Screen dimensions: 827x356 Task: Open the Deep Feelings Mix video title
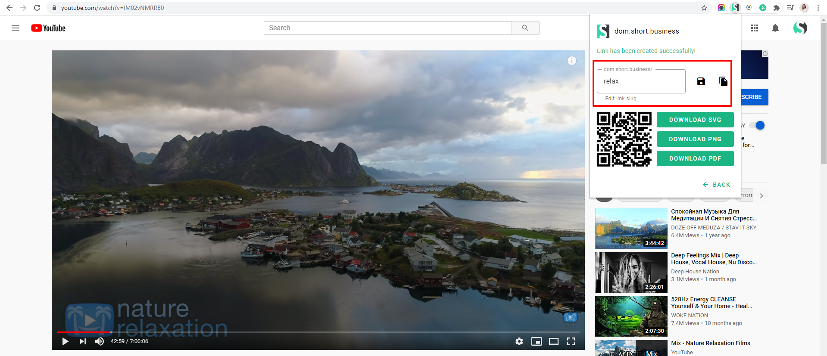coord(714,259)
